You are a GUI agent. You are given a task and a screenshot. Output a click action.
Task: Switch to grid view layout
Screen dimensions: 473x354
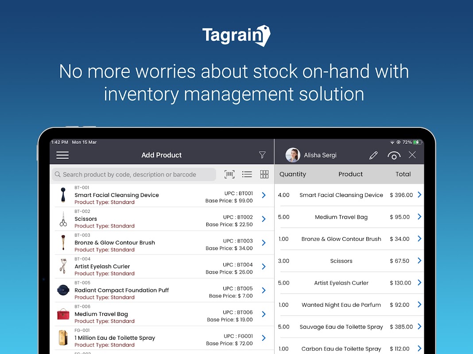click(x=264, y=174)
